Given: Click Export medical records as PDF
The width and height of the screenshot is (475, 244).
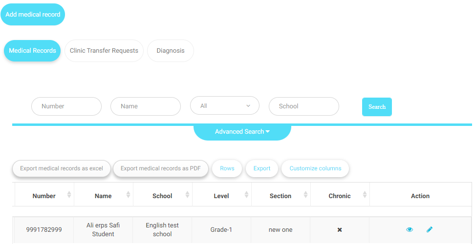Looking at the screenshot, I should coord(161,168).
